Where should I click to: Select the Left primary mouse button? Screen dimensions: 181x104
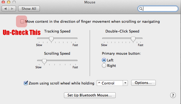click(104, 60)
